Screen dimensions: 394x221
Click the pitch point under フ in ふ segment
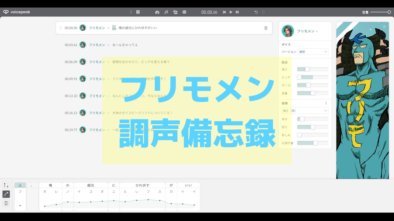click(20, 205)
